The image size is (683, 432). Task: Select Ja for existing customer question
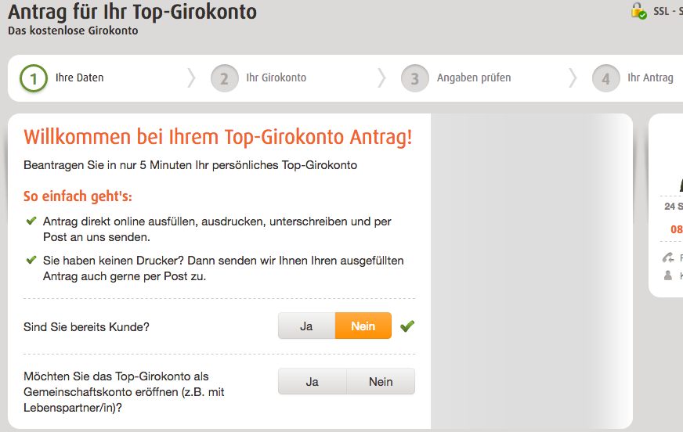tap(307, 326)
